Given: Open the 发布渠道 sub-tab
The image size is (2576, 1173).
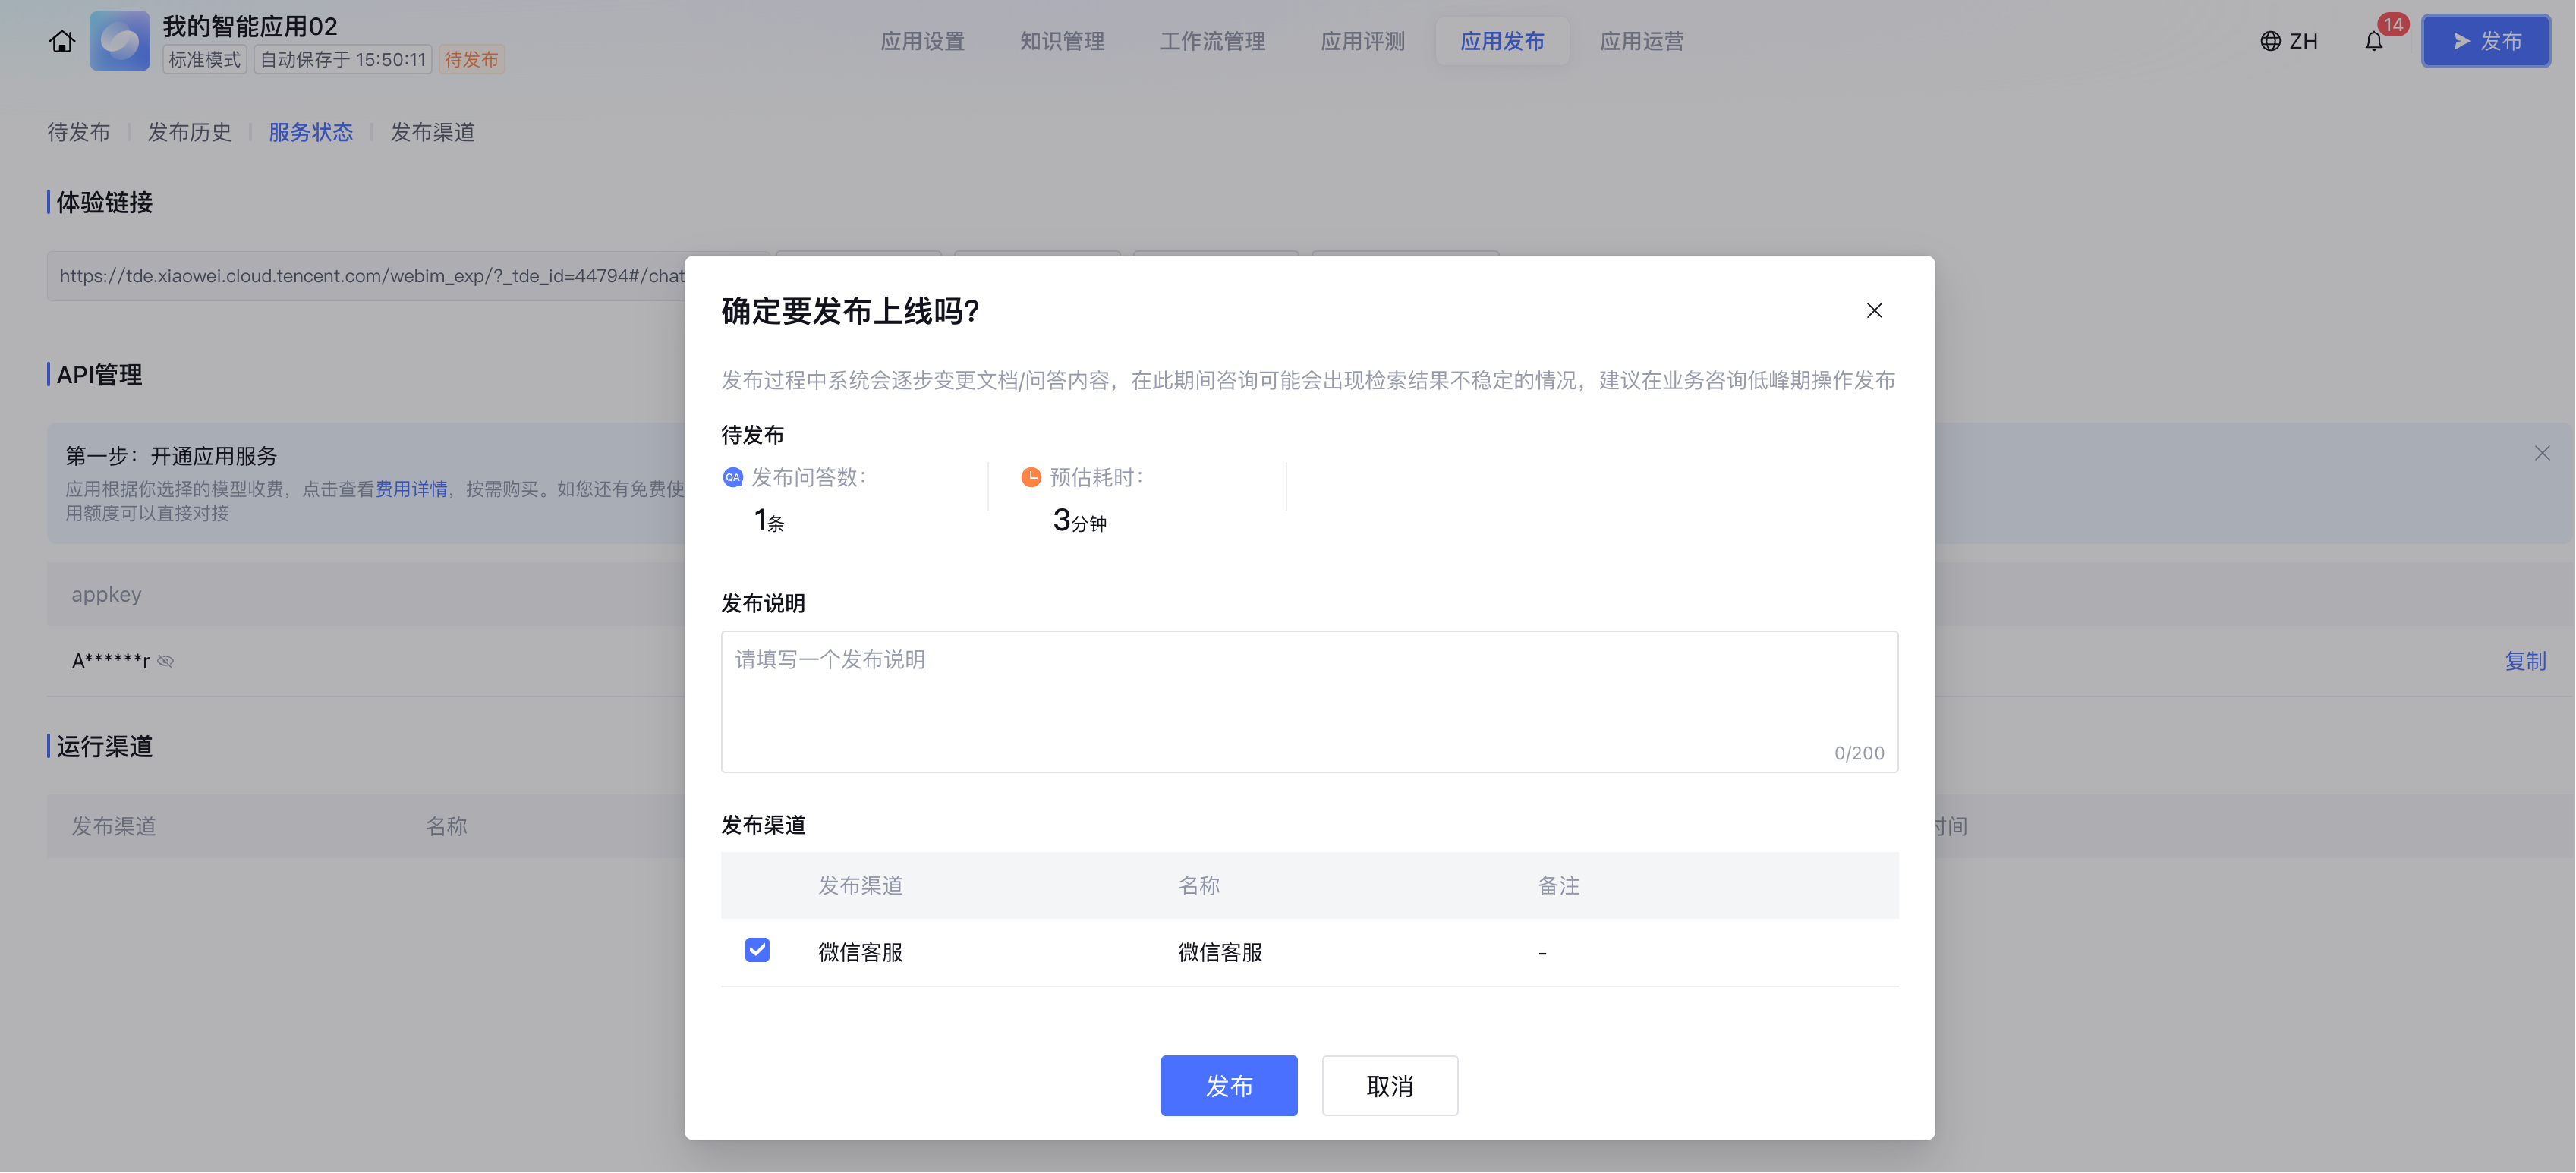Looking at the screenshot, I should tap(432, 132).
